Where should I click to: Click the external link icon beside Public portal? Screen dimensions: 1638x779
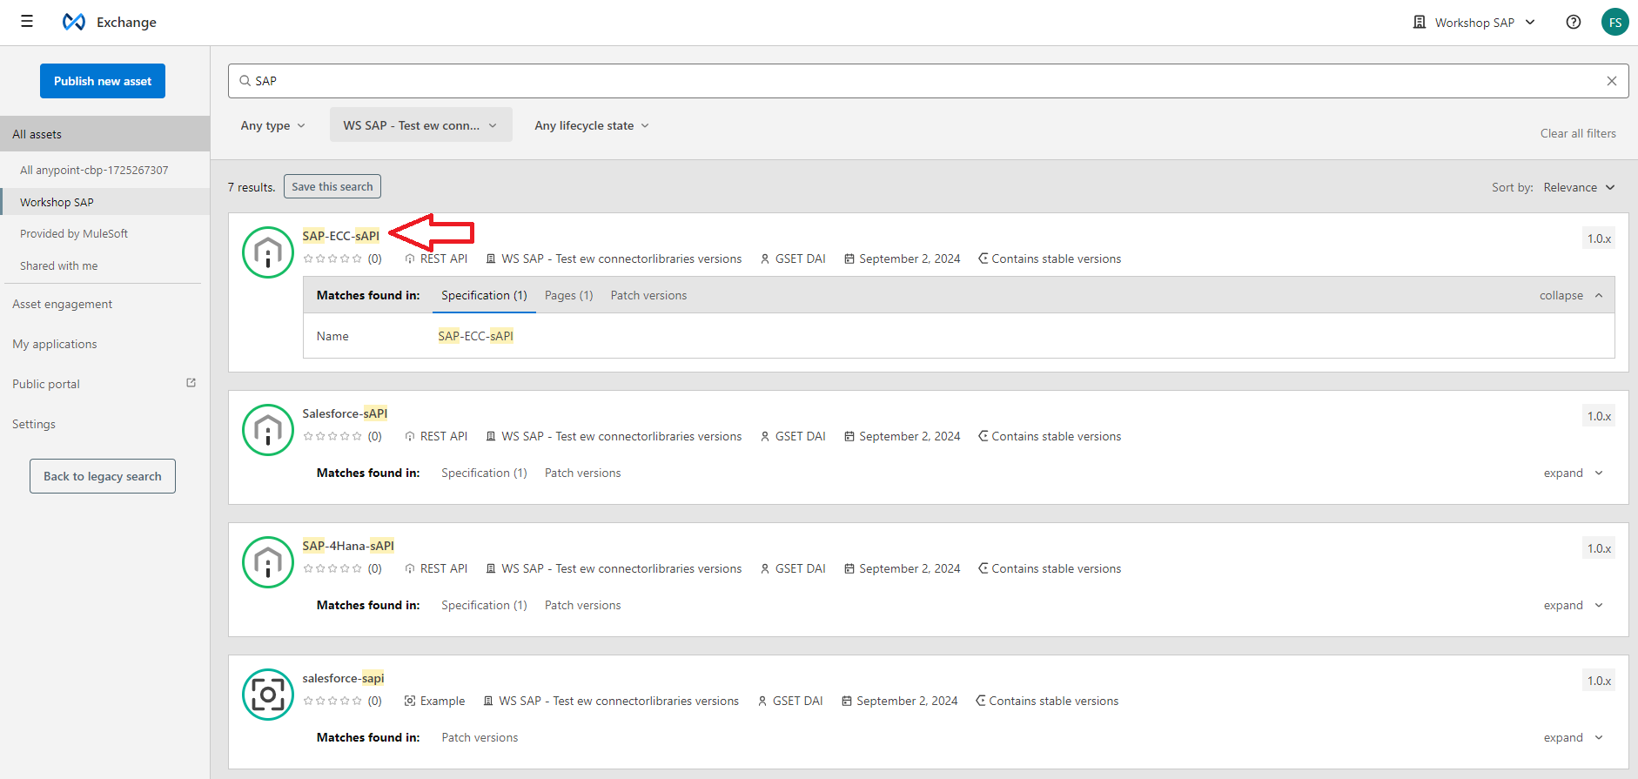[191, 383]
